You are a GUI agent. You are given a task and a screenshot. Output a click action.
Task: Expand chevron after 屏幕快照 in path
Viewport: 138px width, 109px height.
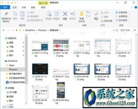point(60,30)
